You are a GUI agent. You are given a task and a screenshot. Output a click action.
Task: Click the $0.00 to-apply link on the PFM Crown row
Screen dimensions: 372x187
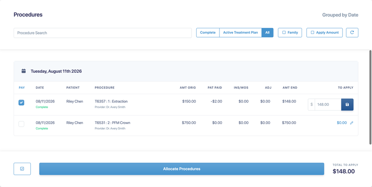pos(342,123)
